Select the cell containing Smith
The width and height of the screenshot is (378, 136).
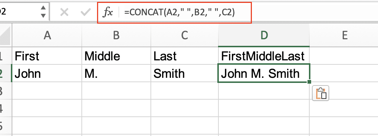[185, 73]
